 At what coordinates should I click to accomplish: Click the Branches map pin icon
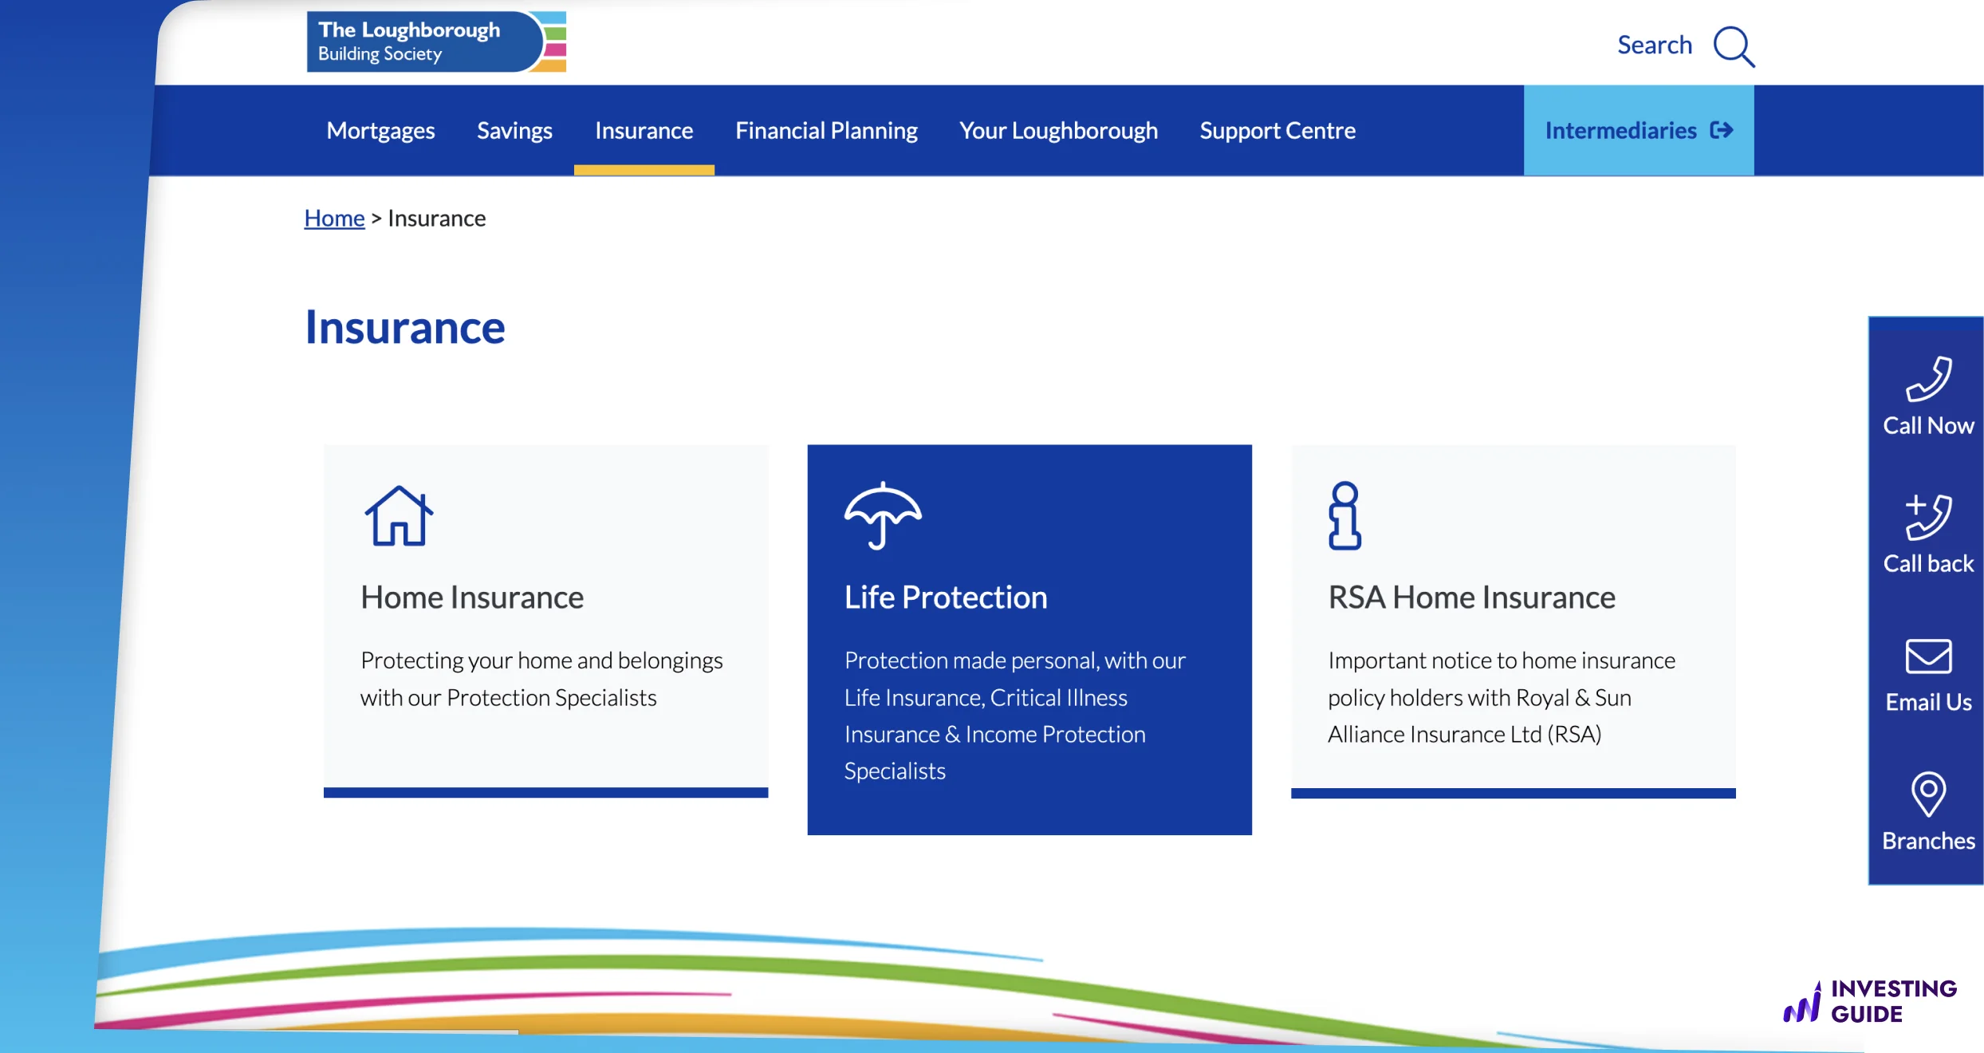point(1928,794)
